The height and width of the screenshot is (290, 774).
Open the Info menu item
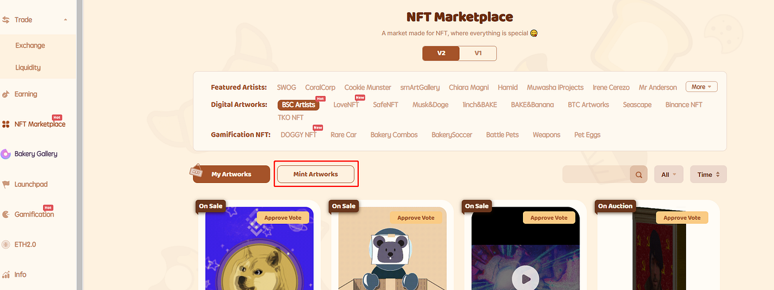point(20,275)
